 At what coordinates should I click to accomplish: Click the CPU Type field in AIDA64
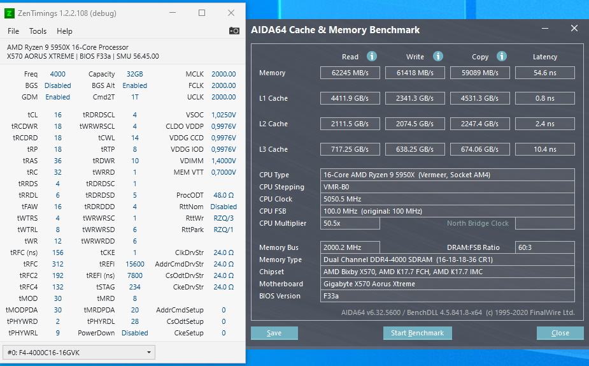coord(448,175)
